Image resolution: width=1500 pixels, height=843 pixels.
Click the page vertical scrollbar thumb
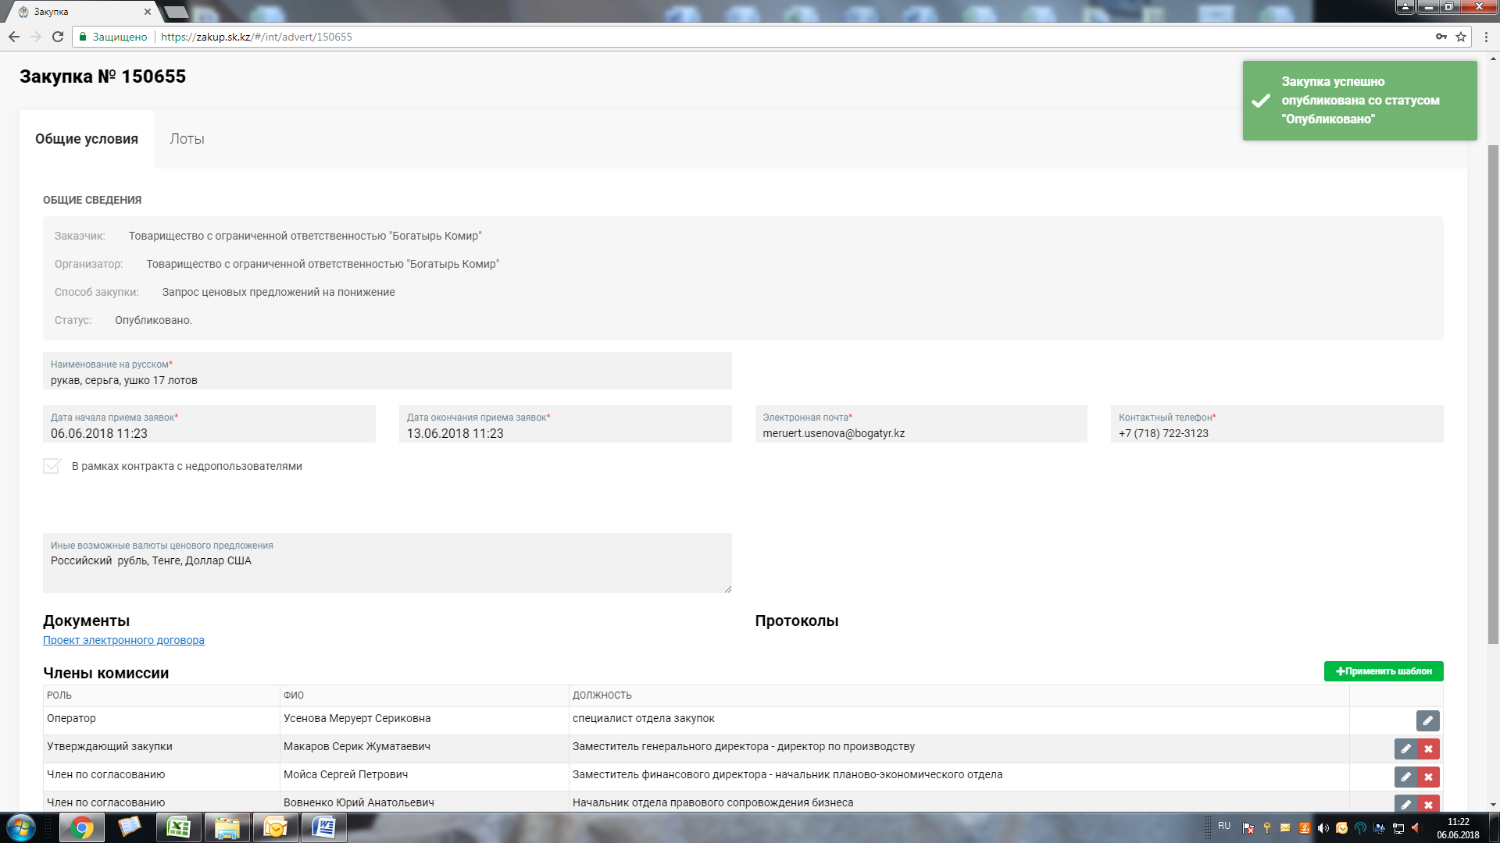(1493, 394)
